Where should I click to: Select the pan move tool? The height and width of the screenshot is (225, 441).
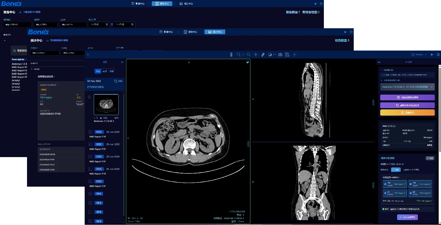[256, 55]
